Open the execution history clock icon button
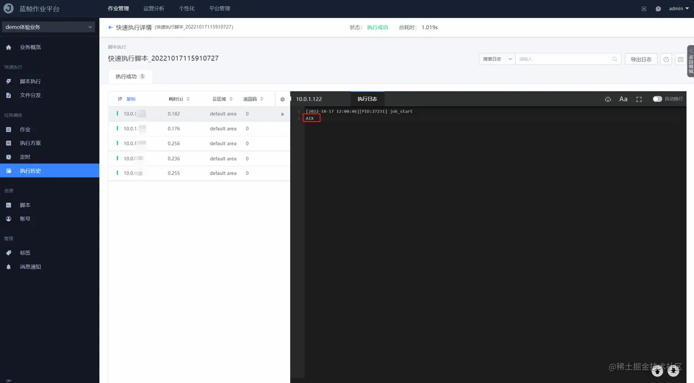The width and height of the screenshot is (694, 383). click(666, 59)
